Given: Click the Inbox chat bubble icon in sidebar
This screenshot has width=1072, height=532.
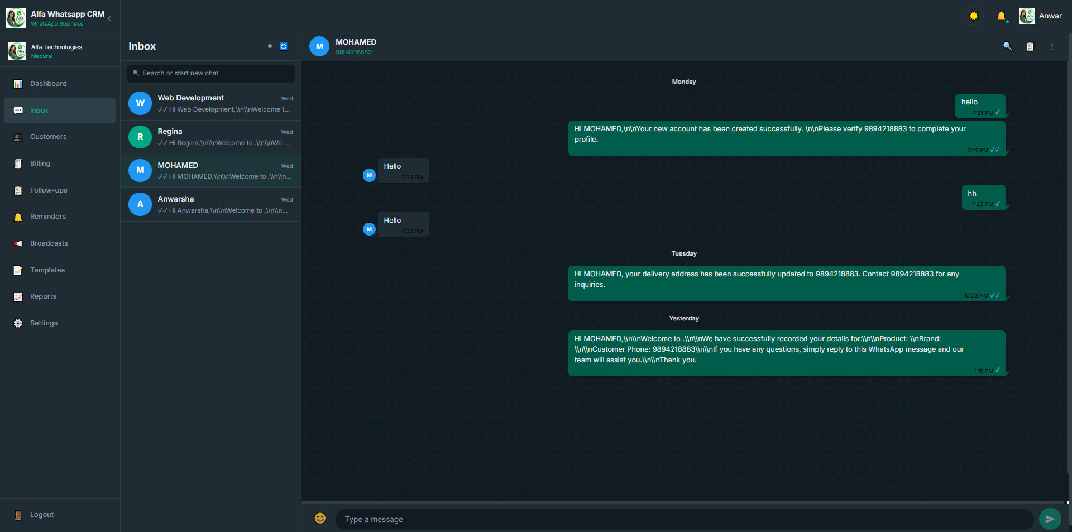Looking at the screenshot, I should coord(18,111).
